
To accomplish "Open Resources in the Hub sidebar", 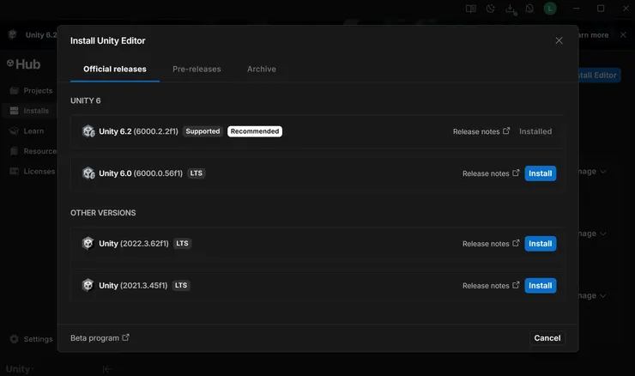I will coord(33,151).
